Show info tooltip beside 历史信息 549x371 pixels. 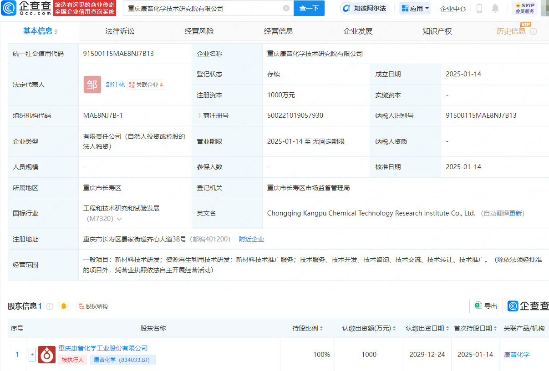[x=533, y=31]
